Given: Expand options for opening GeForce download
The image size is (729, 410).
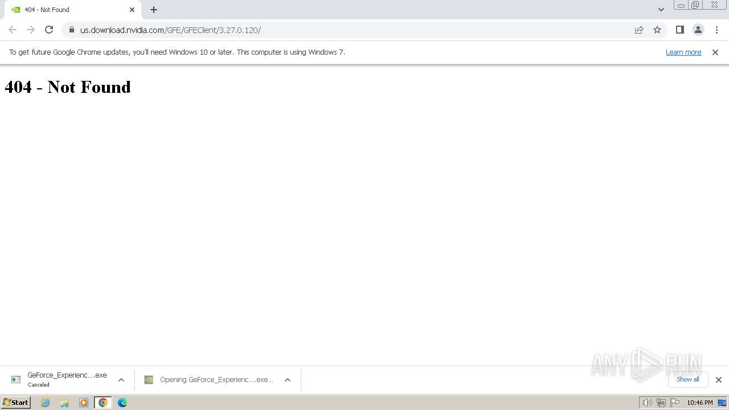Looking at the screenshot, I should [x=288, y=380].
